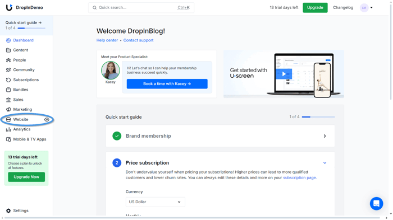Viewport: 393px width, 220px height.
Task: Collapse the Price subscription section chevron
Action: (325, 163)
